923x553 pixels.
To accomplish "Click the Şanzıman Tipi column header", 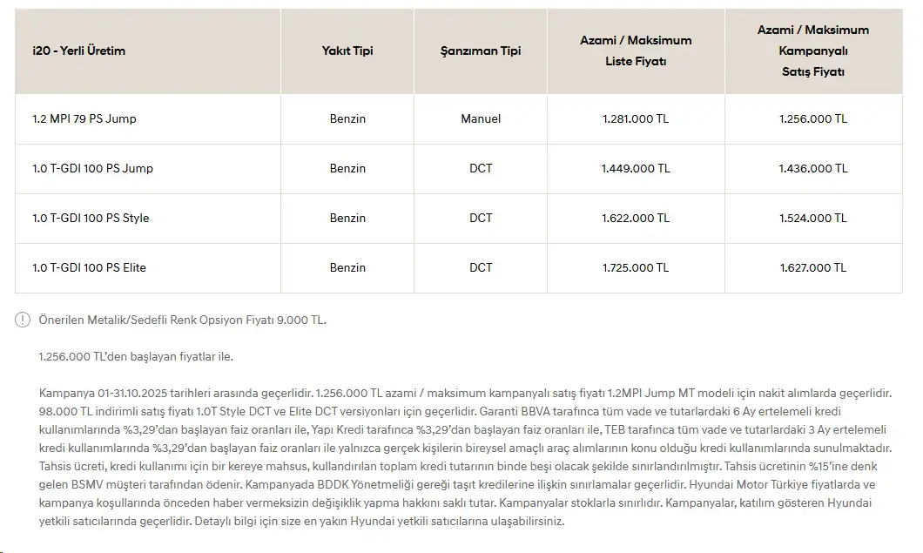I will click(x=481, y=51).
